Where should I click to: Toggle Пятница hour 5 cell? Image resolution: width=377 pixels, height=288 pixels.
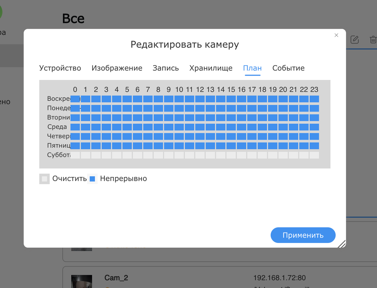(x=127, y=146)
